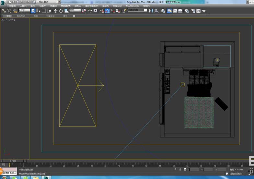Toggle the selection lock icon in status bar
This screenshot has width=254, height=179.
[180, 169]
